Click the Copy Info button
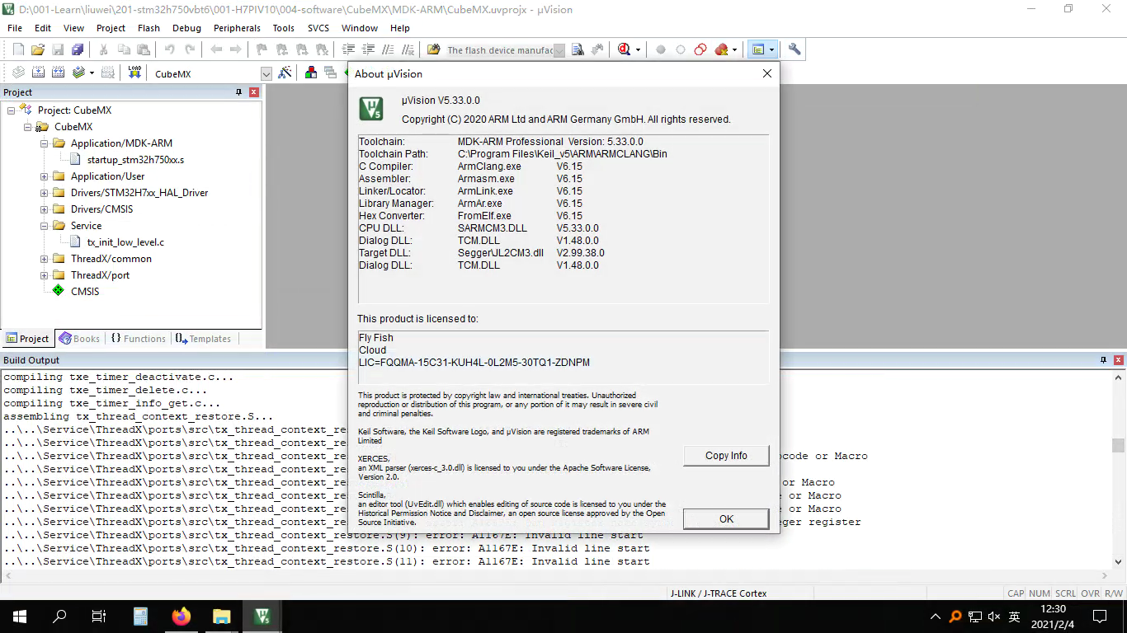1127x633 pixels. coord(726,456)
